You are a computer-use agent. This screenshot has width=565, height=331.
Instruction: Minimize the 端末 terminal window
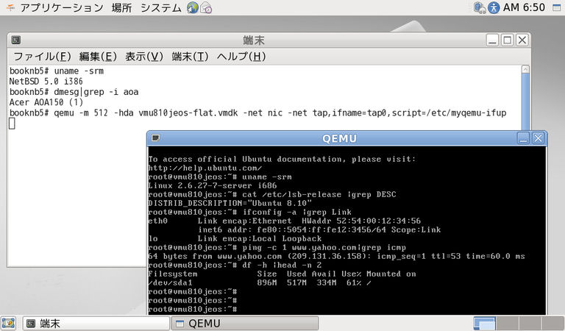[x=492, y=40]
